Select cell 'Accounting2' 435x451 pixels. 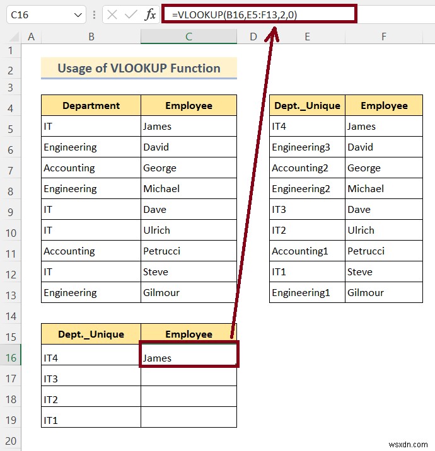coord(307,168)
